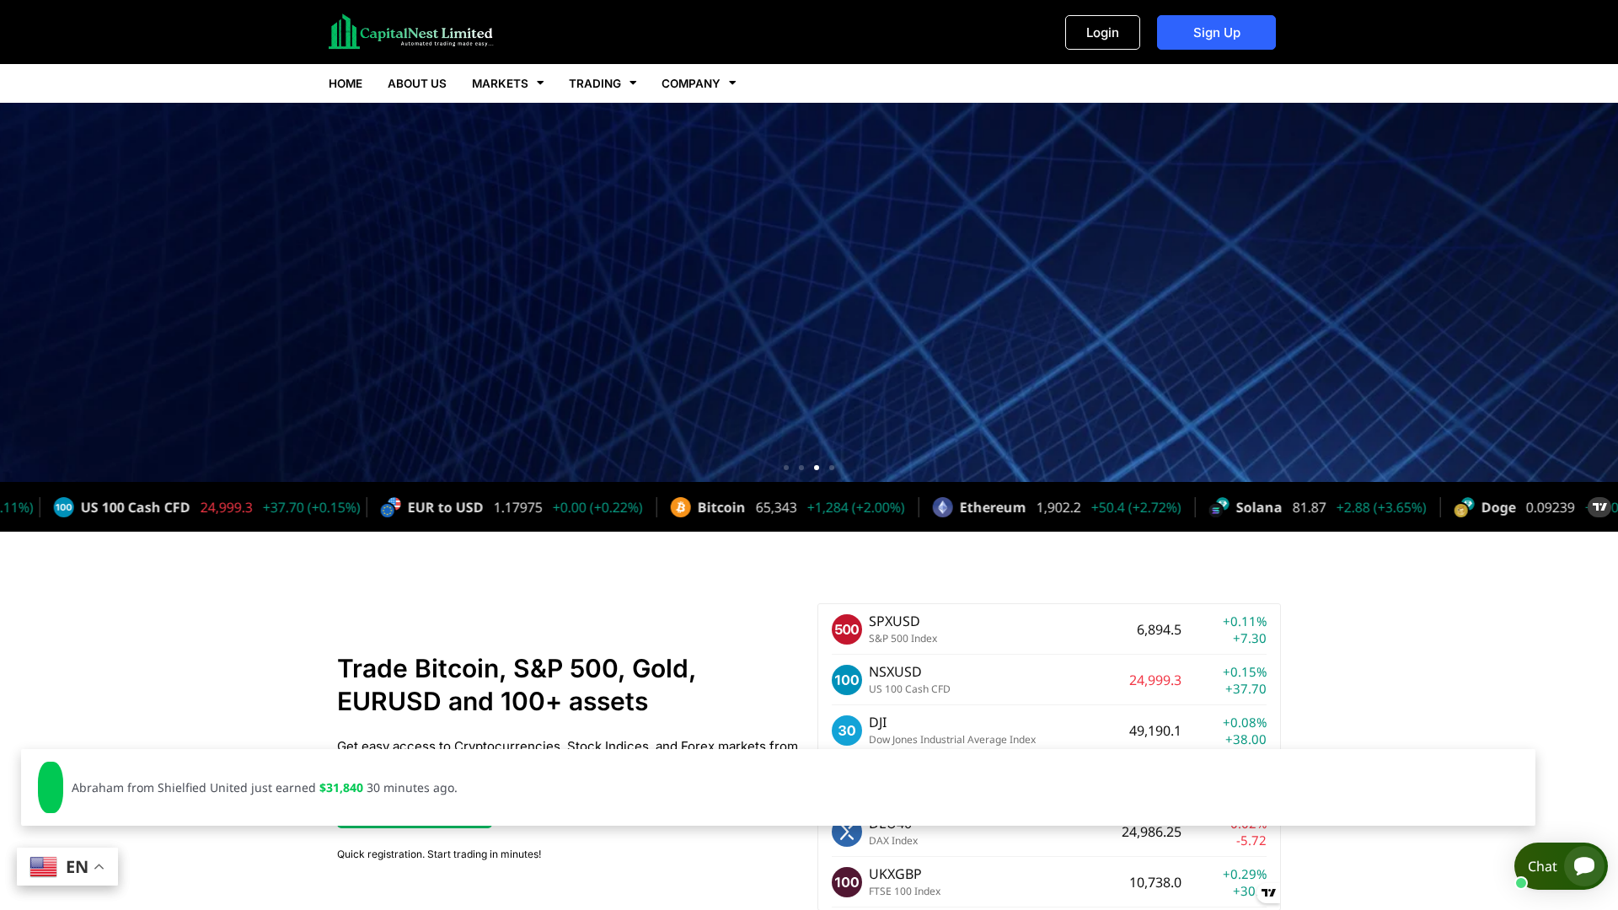Click the US flag in the language selector
1618x910 pixels.
coord(43,866)
